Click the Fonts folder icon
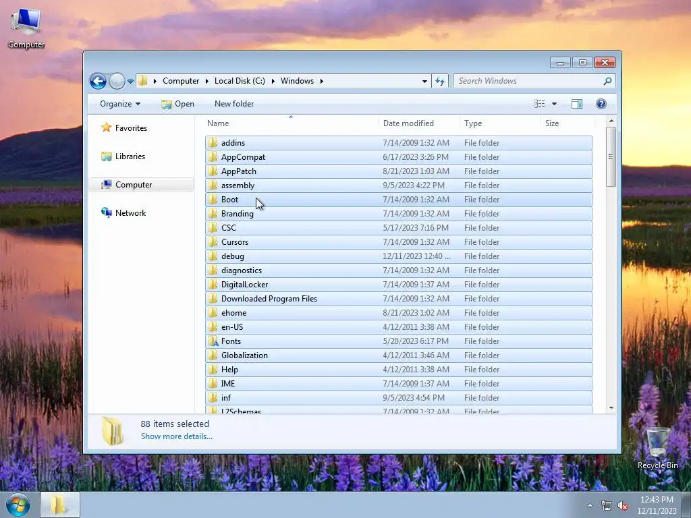The width and height of the screenshot is (691, 518). [x=213, y=341]
